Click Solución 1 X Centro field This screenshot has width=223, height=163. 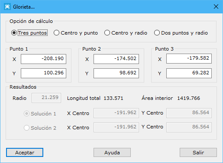click(x=116, y=113)
